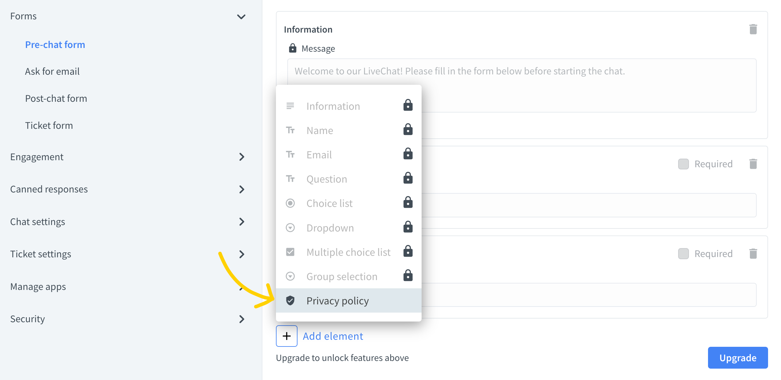Click the welcome Message text area
Viewport: 781px width, 380px height.
tap(522, 85)
